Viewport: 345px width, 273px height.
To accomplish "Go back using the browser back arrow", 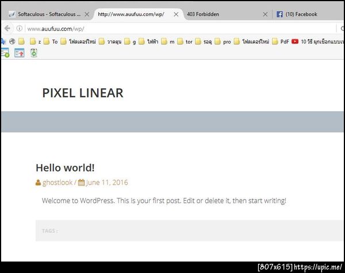I will point(7,28).
